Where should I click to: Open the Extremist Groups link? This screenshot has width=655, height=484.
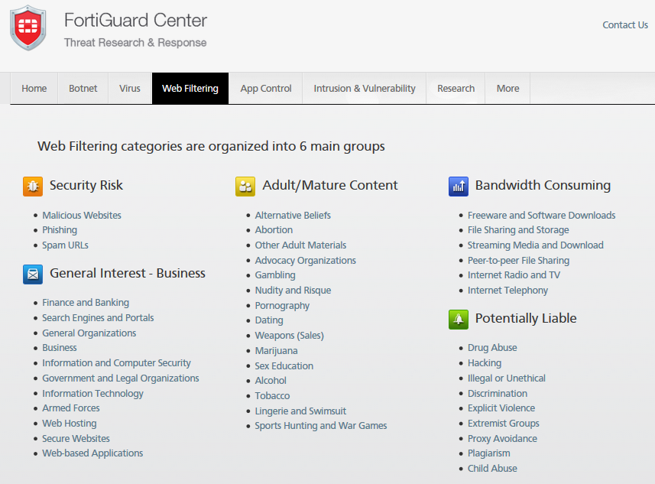click(504, 424)
